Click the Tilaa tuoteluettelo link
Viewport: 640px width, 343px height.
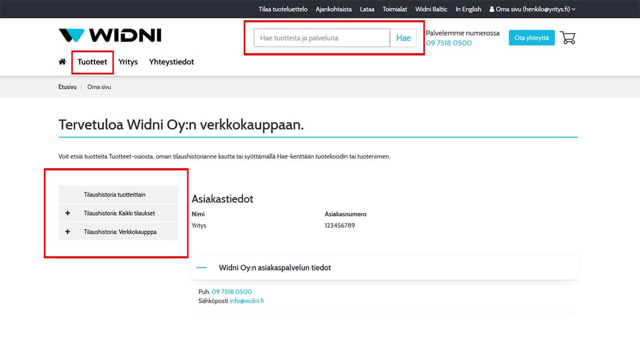[x=283, y=9]
